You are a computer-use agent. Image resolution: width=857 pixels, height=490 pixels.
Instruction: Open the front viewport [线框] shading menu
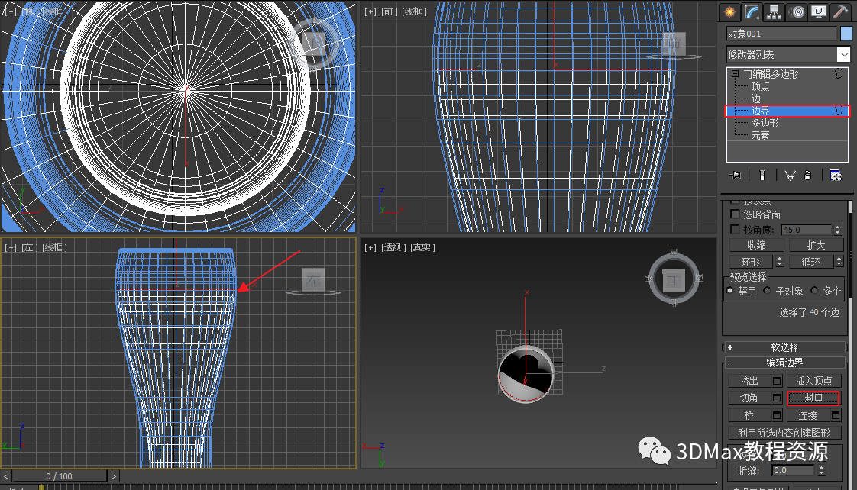click(414, 11)
